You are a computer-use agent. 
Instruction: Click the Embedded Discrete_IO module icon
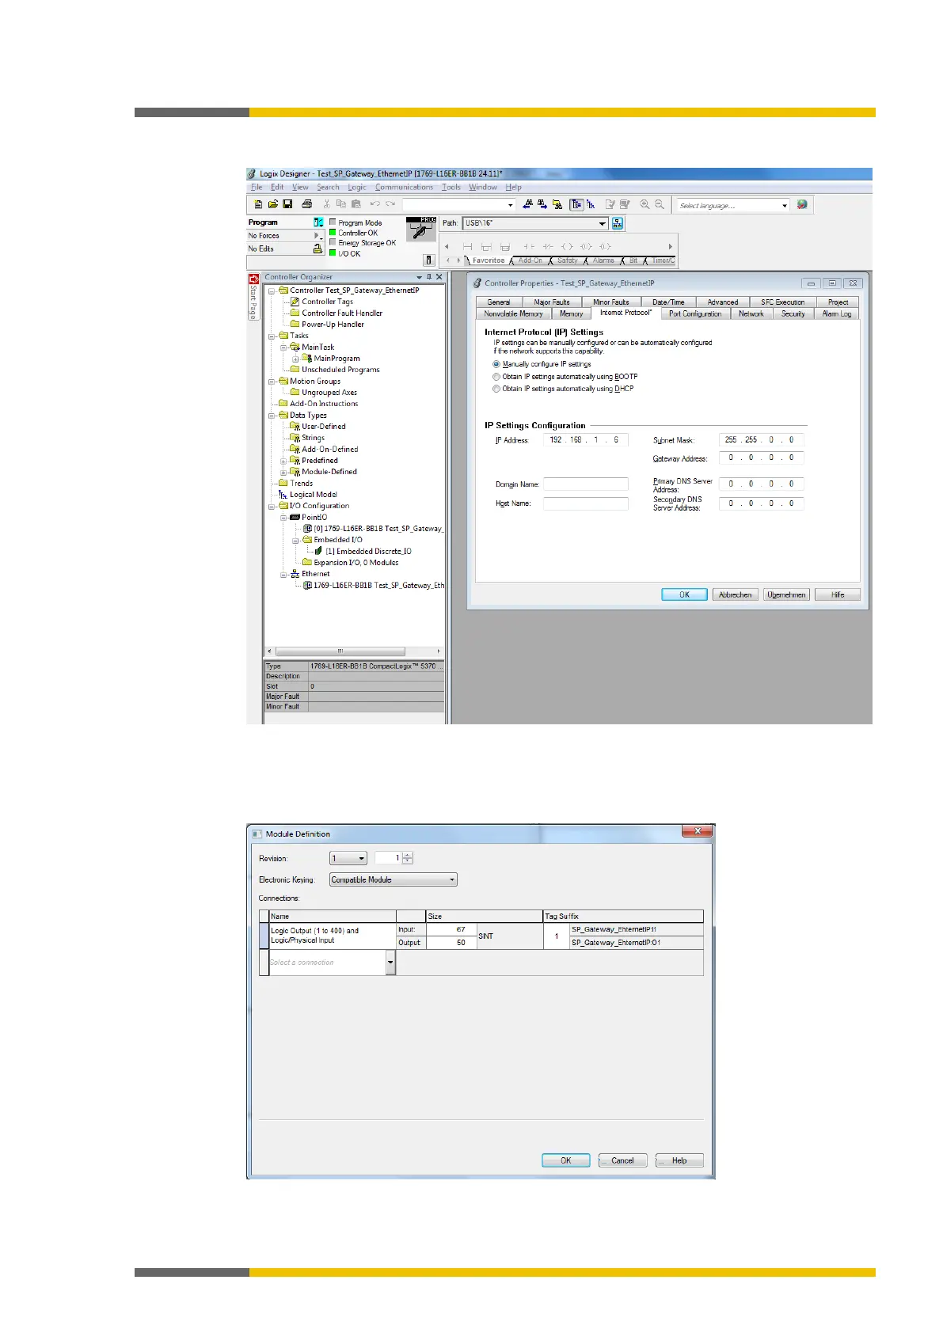318,551
